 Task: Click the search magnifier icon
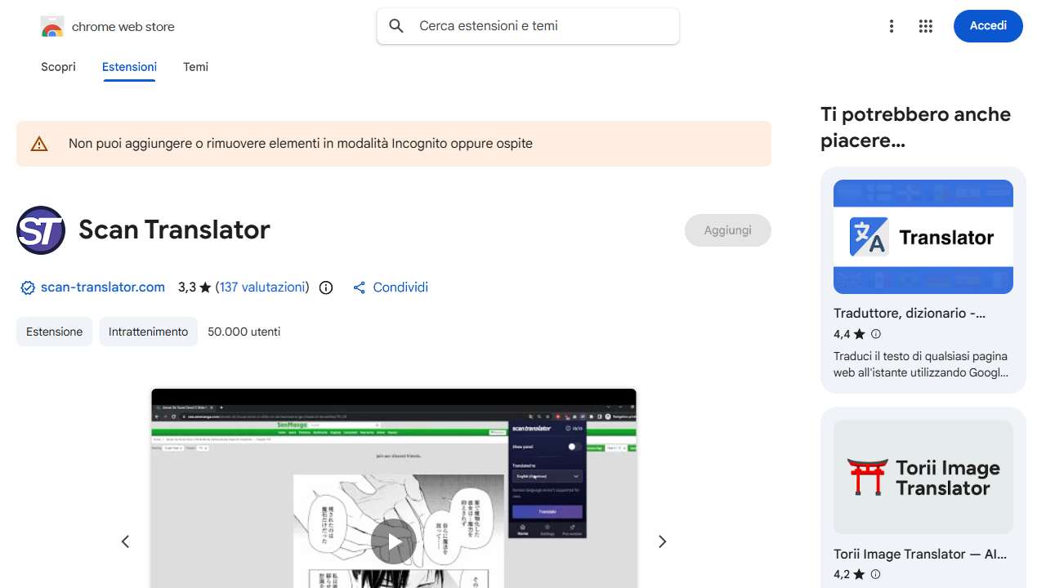[396, 26]
